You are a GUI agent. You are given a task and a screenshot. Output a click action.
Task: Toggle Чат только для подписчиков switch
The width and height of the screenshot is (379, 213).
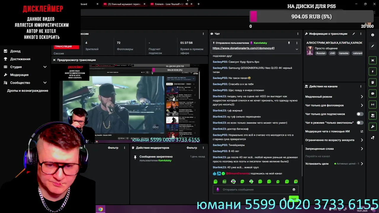click(x=360, y=114)
